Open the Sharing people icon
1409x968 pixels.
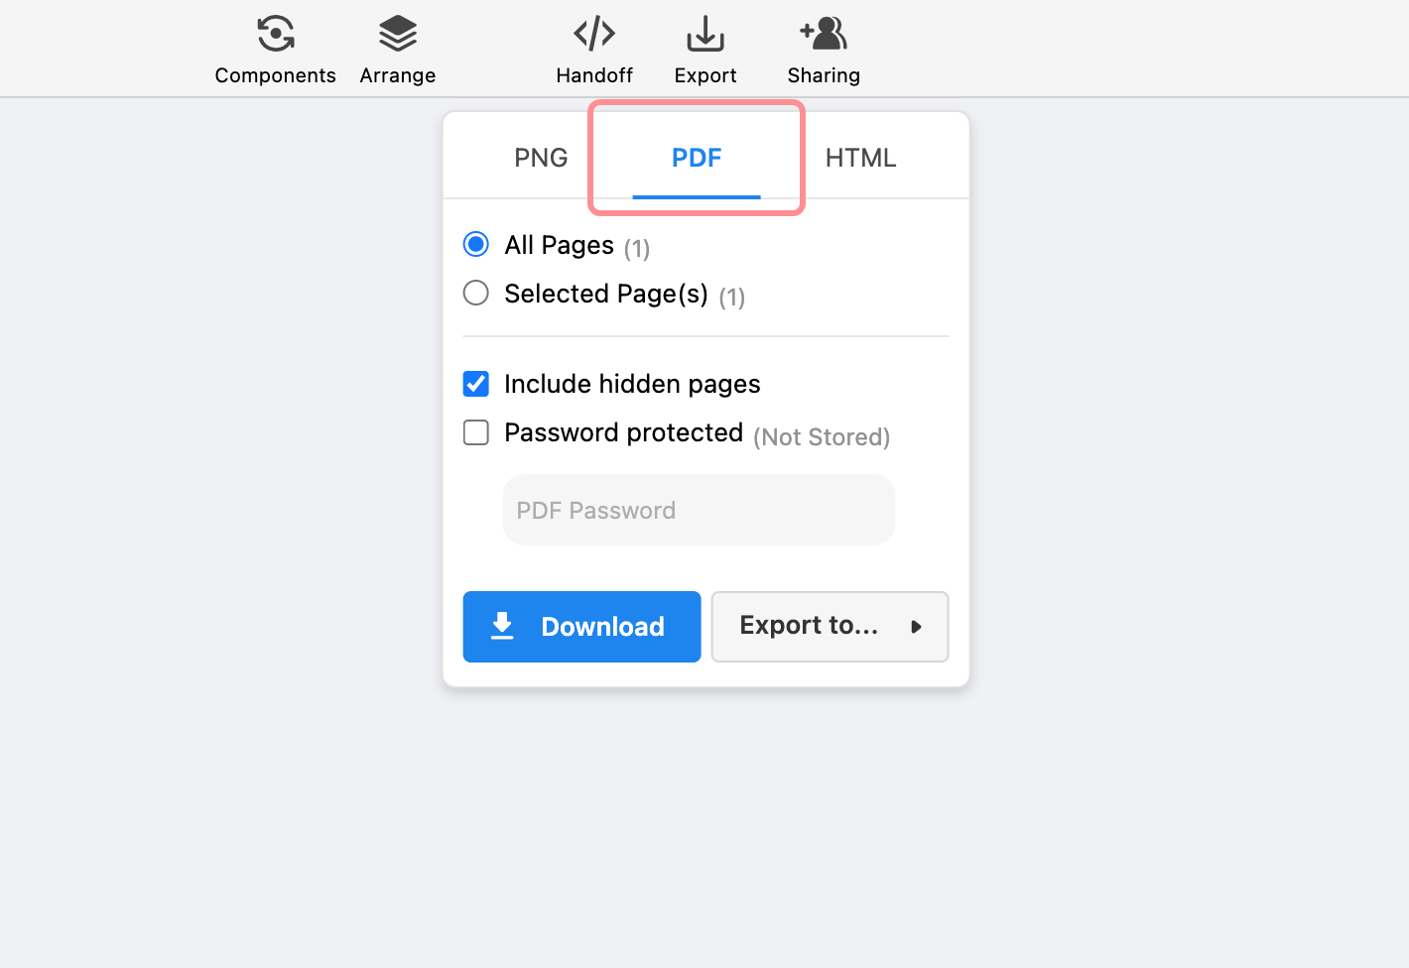click(823, 33)
